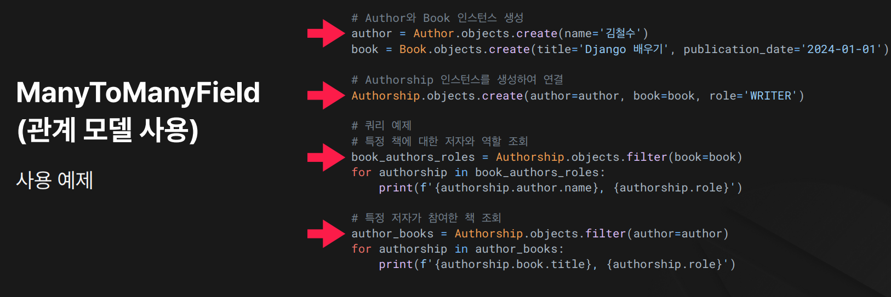
Task: Click the '사용 예제' heading
Action: coord(55,180)
